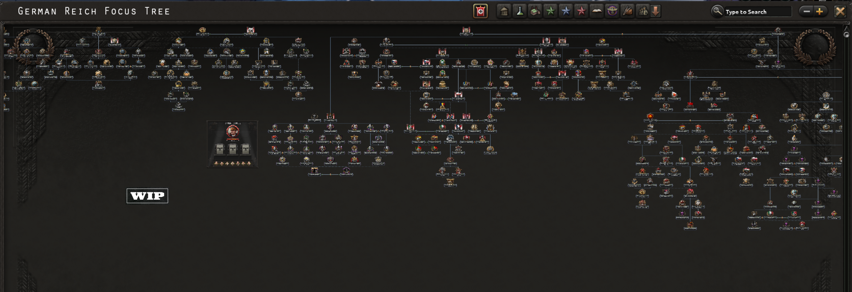
Task: Toggle the green star filter
Action: 550,12
